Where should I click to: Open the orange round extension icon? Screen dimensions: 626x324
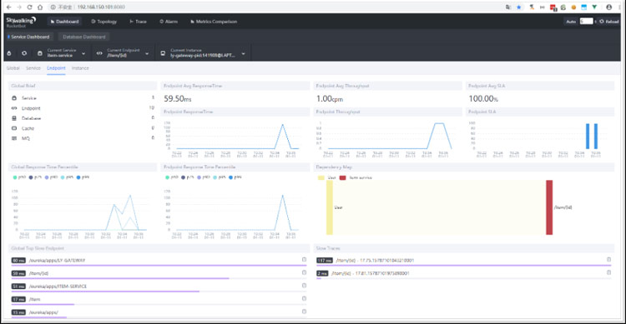[573, 7]
